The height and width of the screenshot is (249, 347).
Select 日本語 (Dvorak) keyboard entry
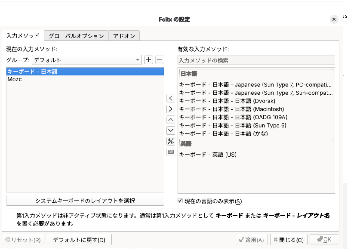256,101
